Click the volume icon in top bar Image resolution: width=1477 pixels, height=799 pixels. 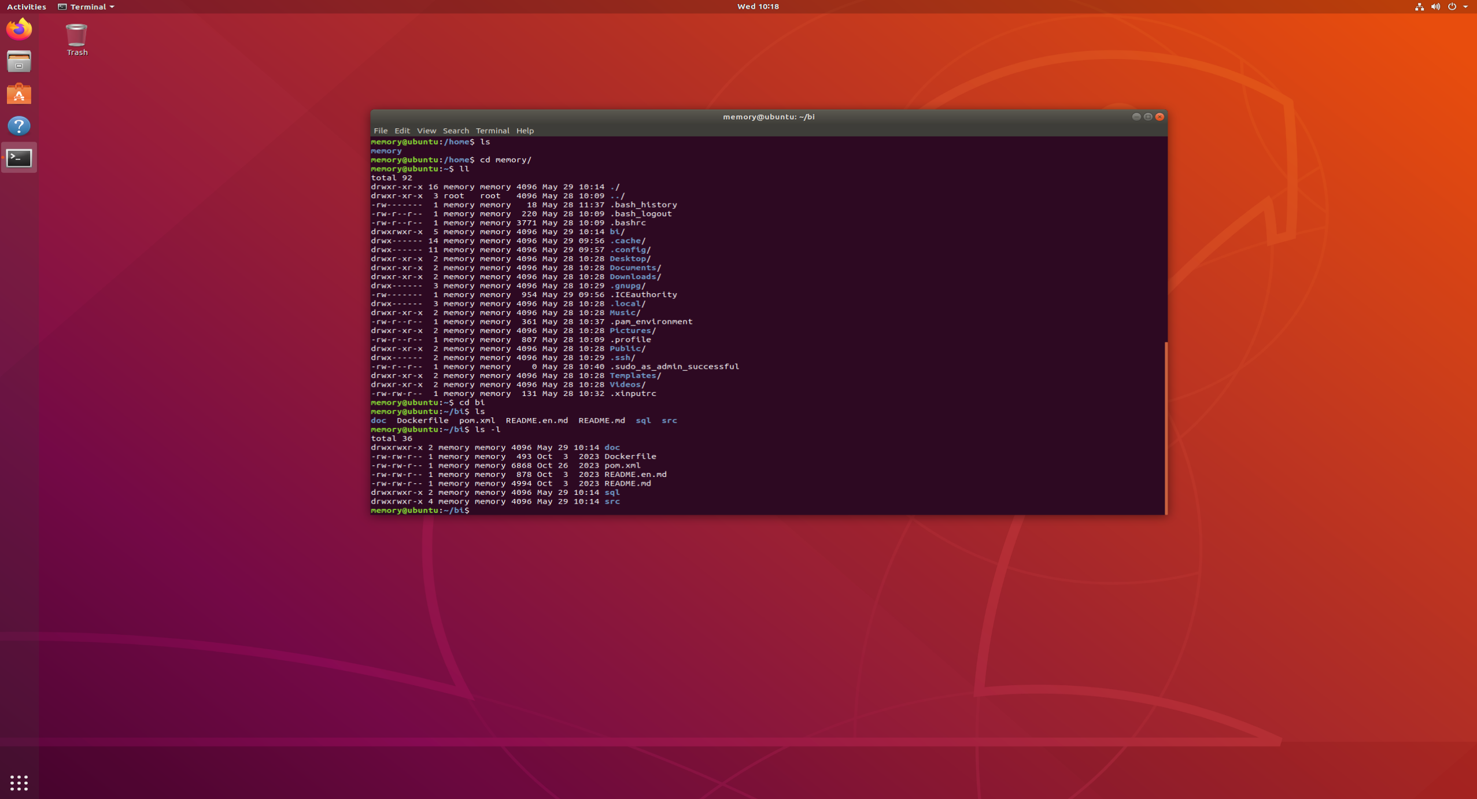coord(1435,7)
